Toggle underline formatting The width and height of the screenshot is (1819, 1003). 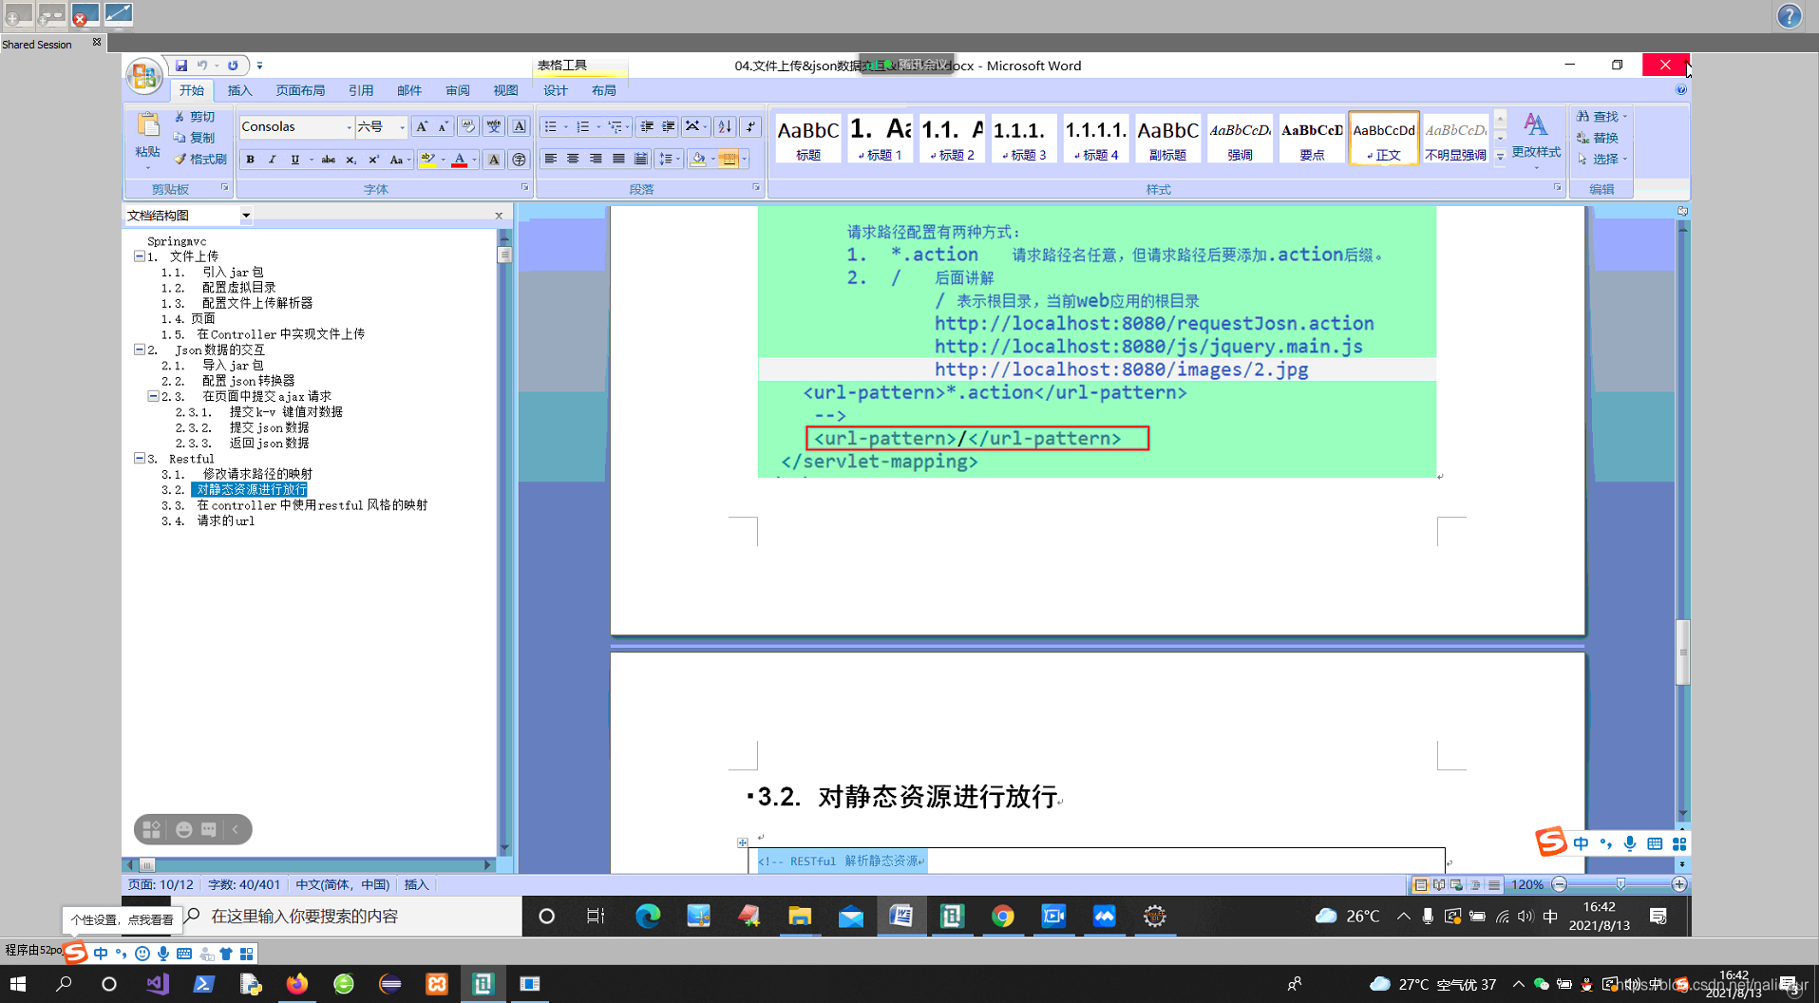[x=294, y=160]
